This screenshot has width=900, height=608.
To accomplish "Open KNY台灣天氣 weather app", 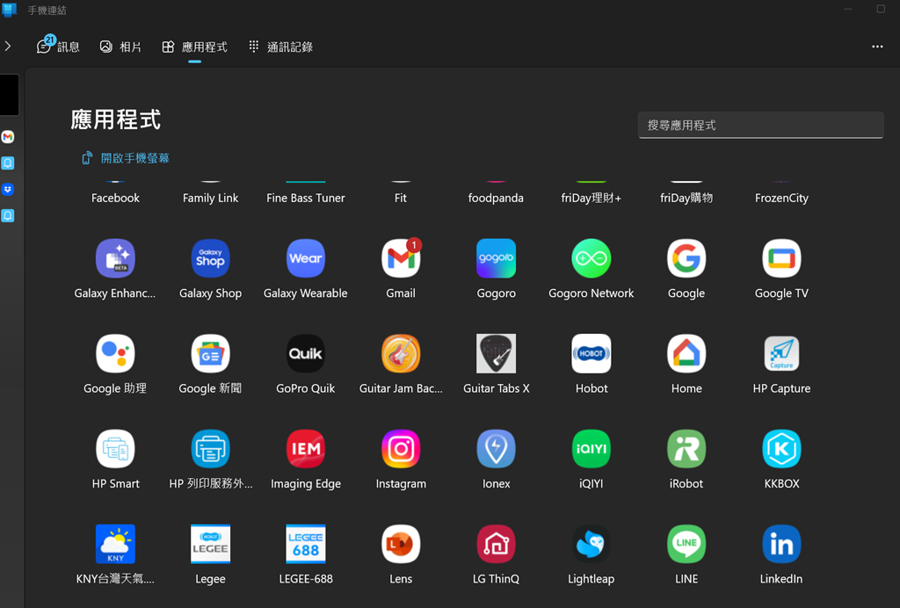I will coord(115,545).
